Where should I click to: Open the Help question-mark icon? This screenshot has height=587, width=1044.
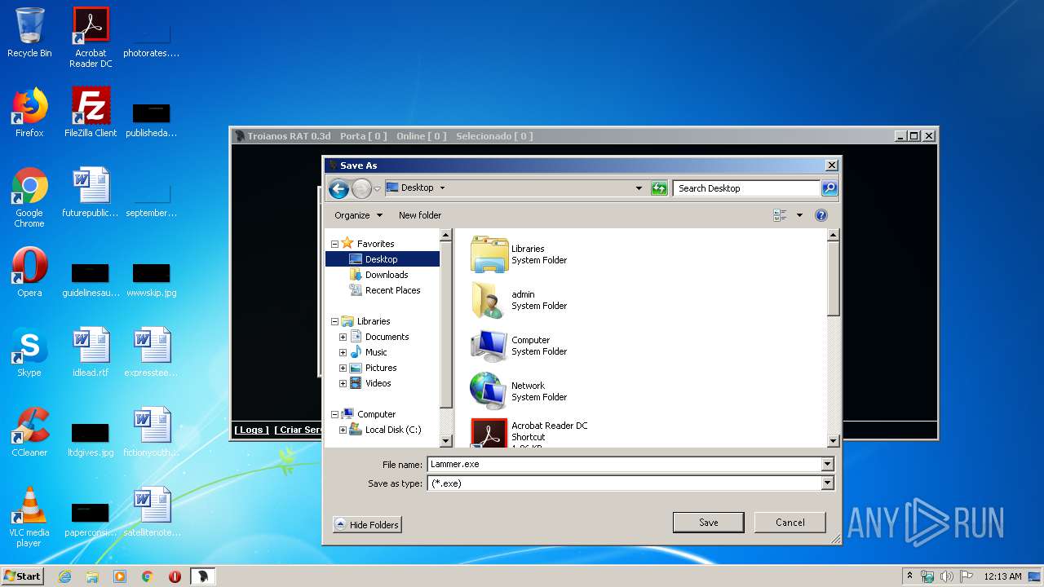pyautogui.click(x=821, y=215)
